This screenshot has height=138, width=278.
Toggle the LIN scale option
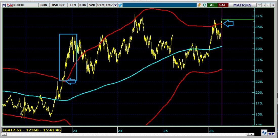(x=73, y=5)
